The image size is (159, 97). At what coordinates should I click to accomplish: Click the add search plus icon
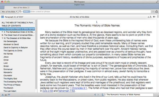coord(153,12)
